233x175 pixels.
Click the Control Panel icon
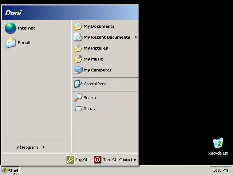78,84
